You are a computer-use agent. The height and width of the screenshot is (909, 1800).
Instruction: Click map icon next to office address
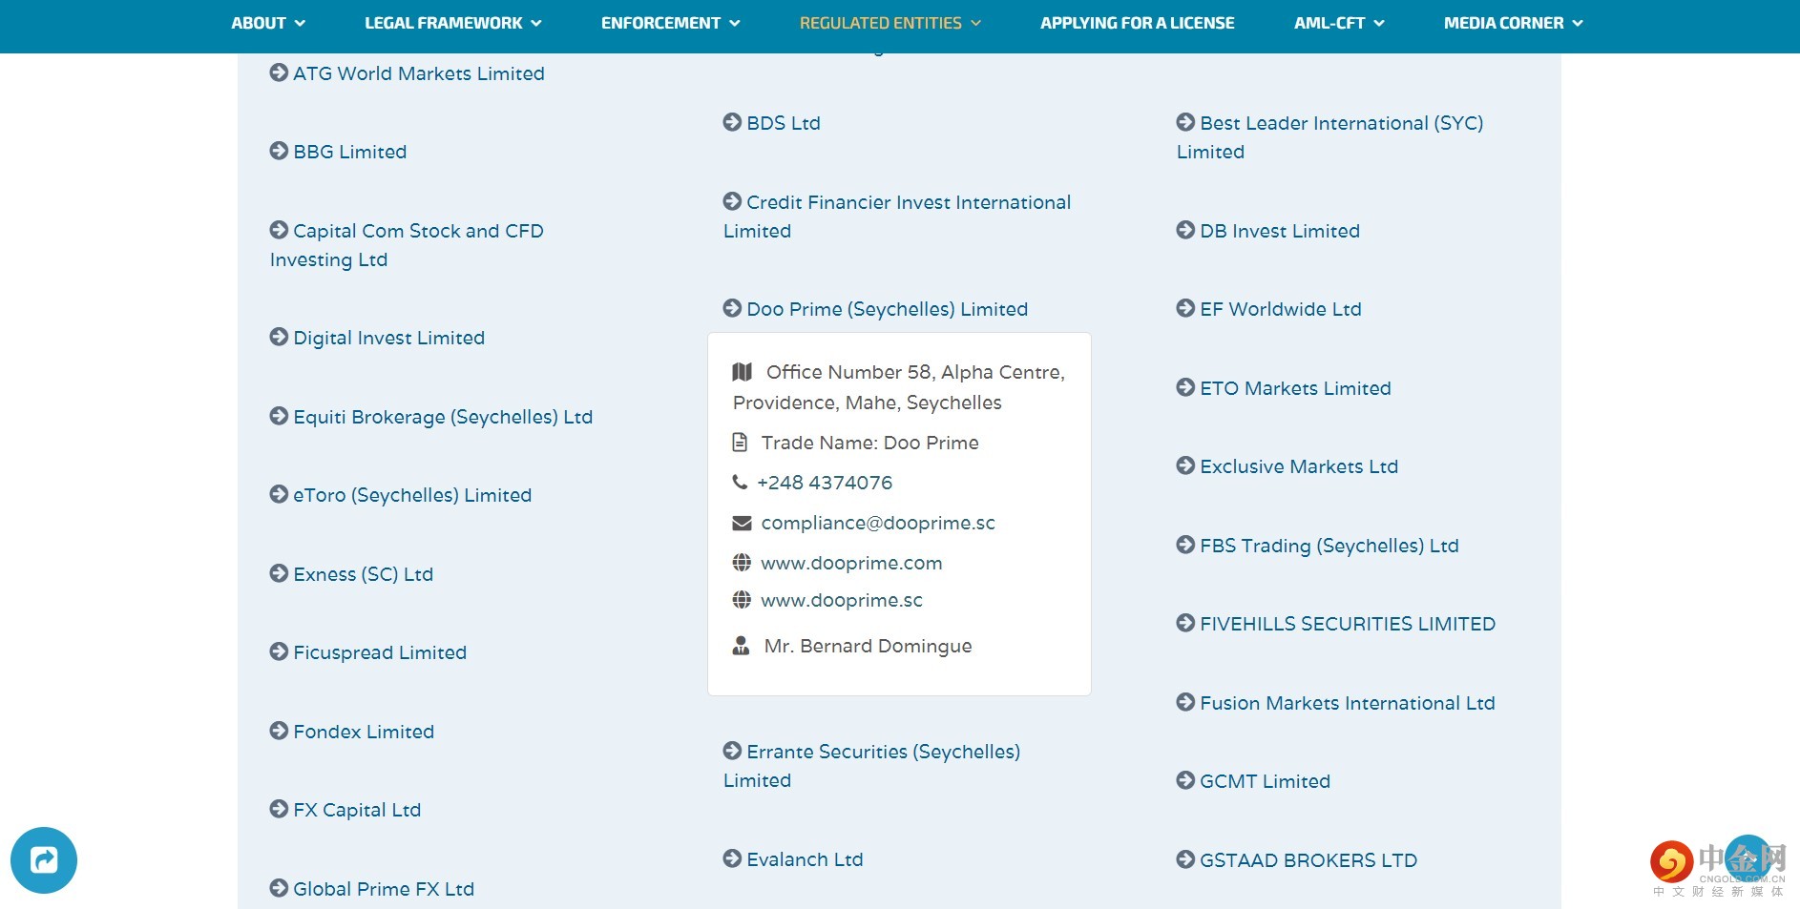coord(743,372)
